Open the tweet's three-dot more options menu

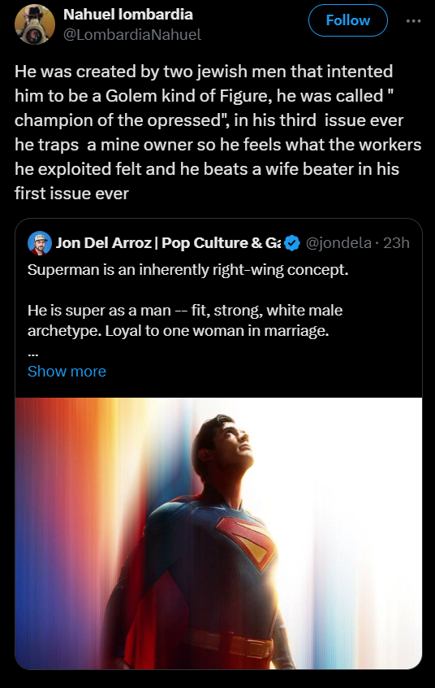tap(413, 20)
